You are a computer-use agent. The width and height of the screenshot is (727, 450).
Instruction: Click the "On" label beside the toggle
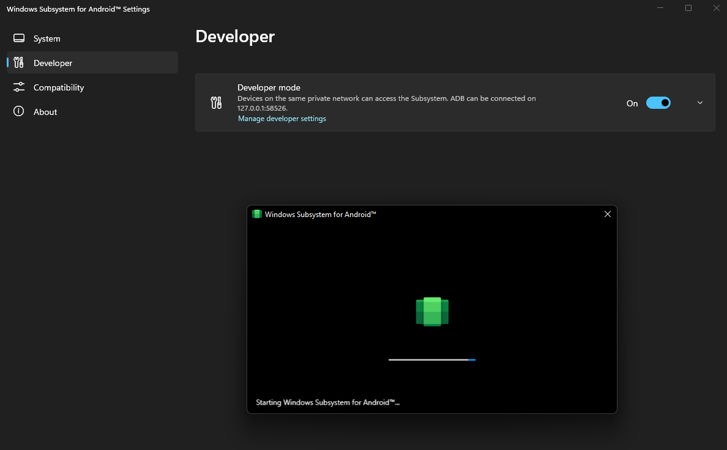pos(632,103)
